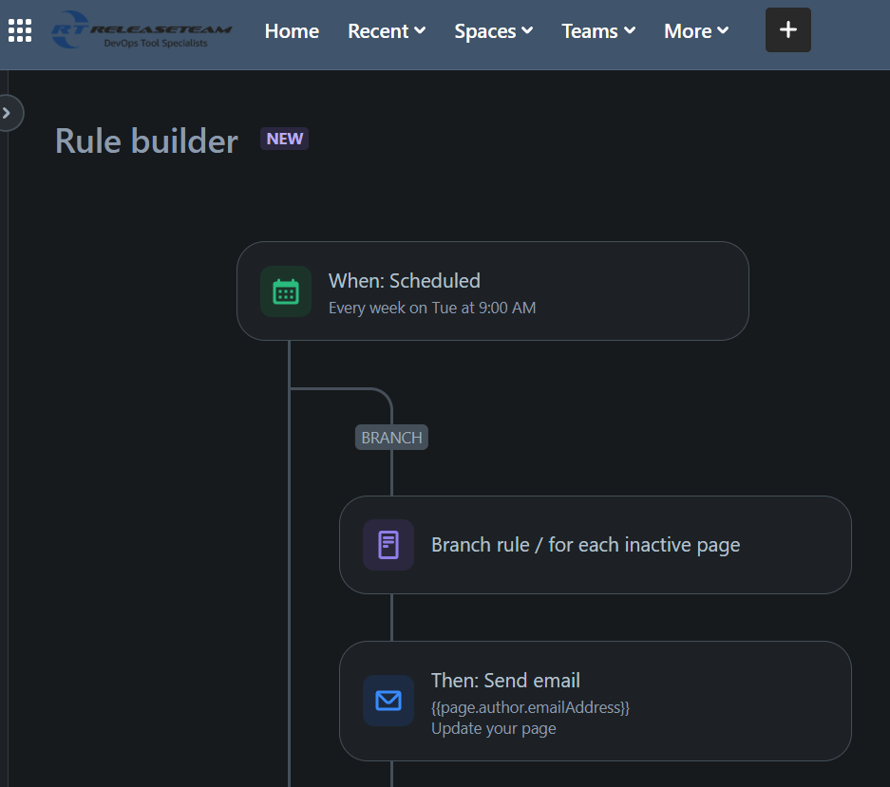The height and width of the screenshot is (787, 890).
Task: Open the More menu
Action: coord(695,30)
